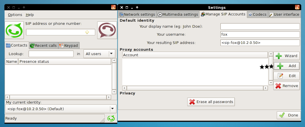Click the Linphone icon in main window title bar
The height and width of the screenshot is (127, 305).
(x=113, y=7)
